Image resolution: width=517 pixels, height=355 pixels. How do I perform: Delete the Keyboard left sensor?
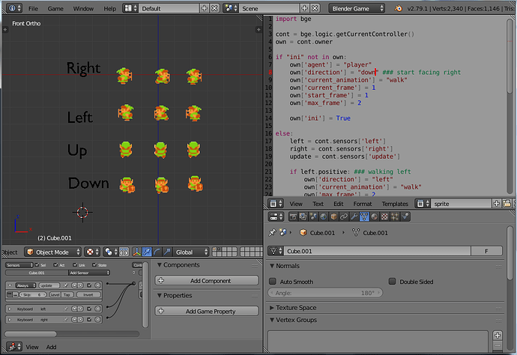coord(97,309)
